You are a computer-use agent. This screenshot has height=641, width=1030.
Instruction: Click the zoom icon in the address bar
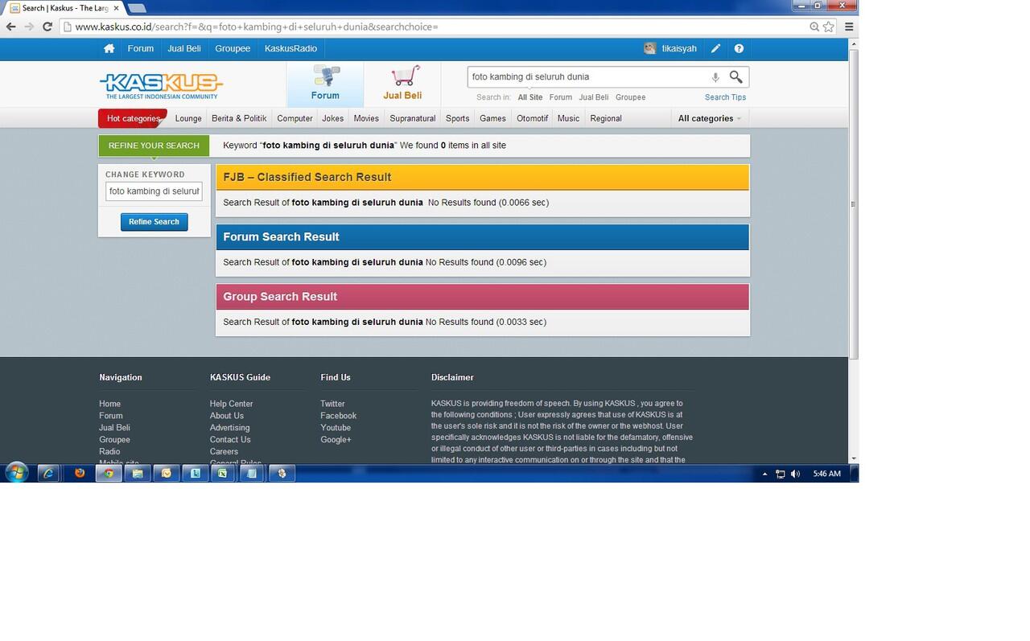tap(814, 27)
